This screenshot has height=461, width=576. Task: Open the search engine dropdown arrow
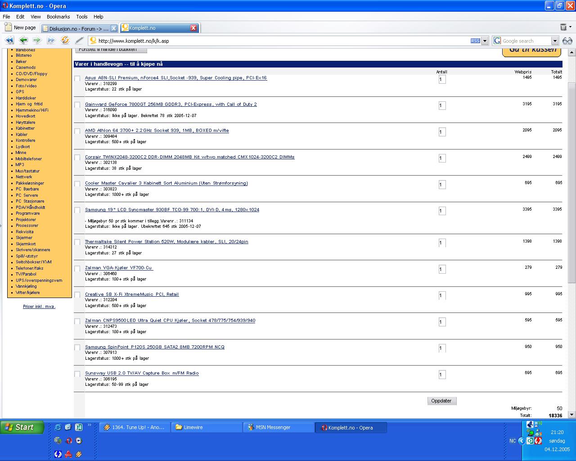pyautogui.click(x=555, y=41)
